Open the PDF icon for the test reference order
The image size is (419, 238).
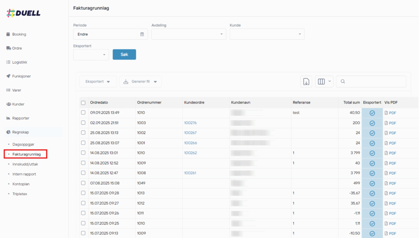390,113
